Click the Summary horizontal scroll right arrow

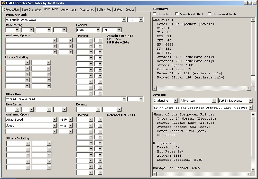(249, 88)
